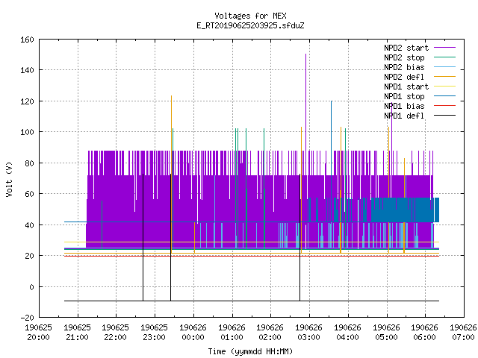Click the 'NPD1 defl' legend label
The image size is (478, 358).
(404, 116)
